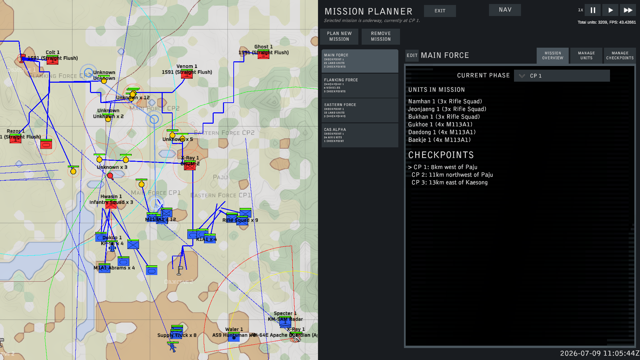Select the Waler 1 AS9 Huntsman icon
Screen dimensions: 640x360
point(234,337)
